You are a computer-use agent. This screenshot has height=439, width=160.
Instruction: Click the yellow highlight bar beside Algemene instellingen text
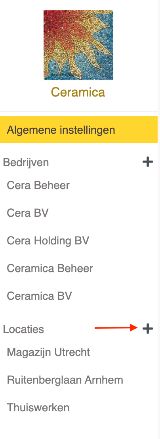[x=136, y=130]
